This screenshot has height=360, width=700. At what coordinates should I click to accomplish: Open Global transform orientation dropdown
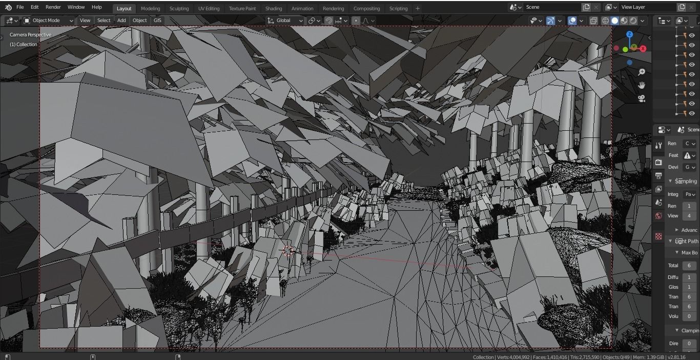[x=285, y=21]
